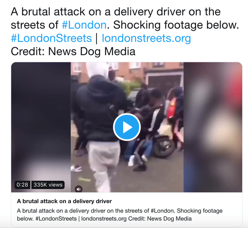Click the 335K views counter

pos(48,185)
